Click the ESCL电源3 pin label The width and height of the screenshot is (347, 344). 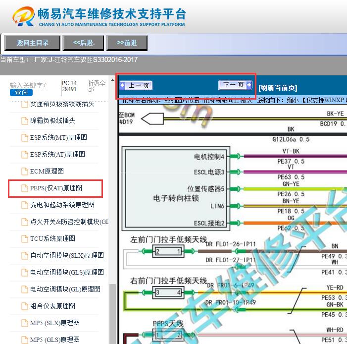pos(209,172)
